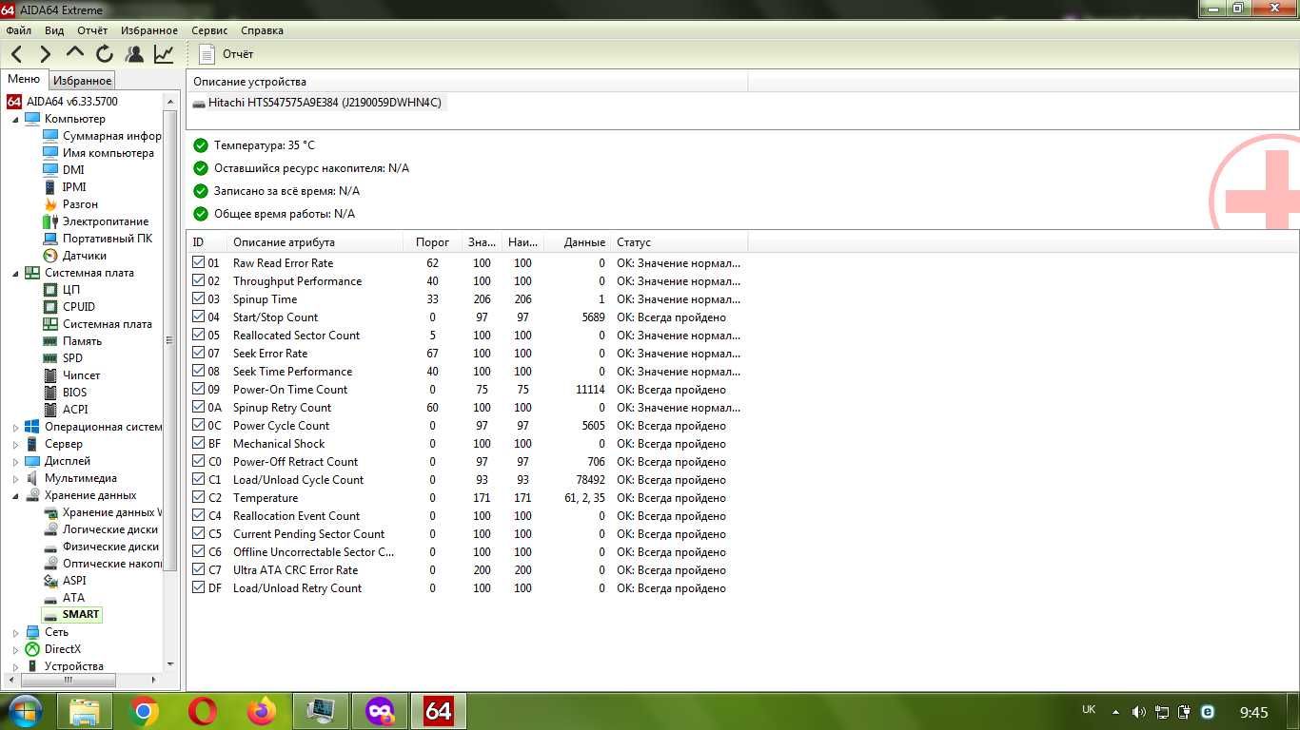
Task: Launch Opera from the taskbar
Action: coord(203,711)
